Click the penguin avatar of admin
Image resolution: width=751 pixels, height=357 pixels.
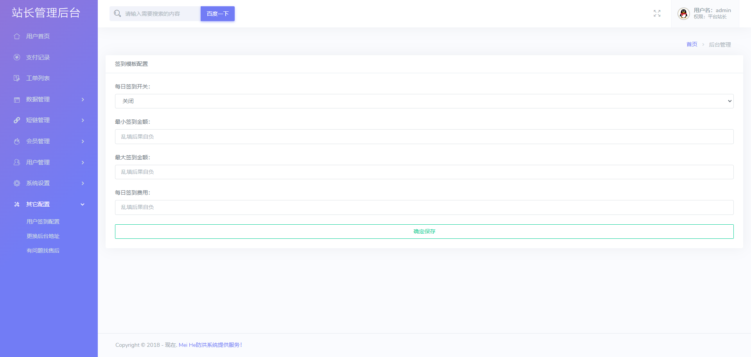coord(684,14)
